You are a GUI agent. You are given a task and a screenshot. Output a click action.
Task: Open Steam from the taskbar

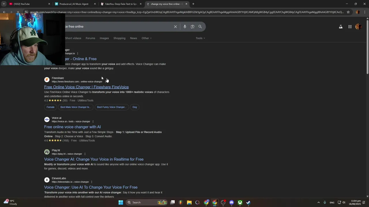[248, 202]
